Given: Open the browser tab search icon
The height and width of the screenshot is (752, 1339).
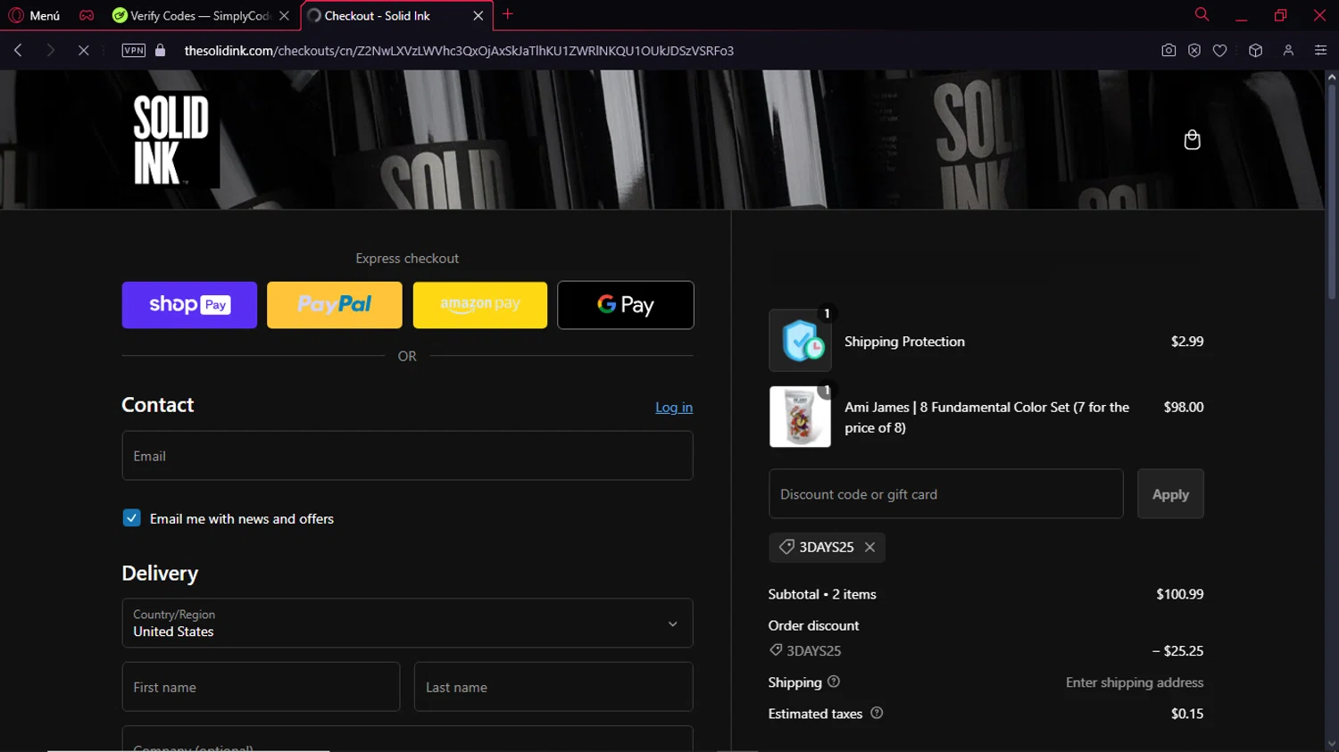Looking at the screenshot, I should pos(1202,14).
